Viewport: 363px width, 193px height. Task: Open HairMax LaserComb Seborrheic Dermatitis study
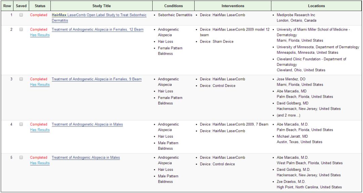click(x=99, y=15)
